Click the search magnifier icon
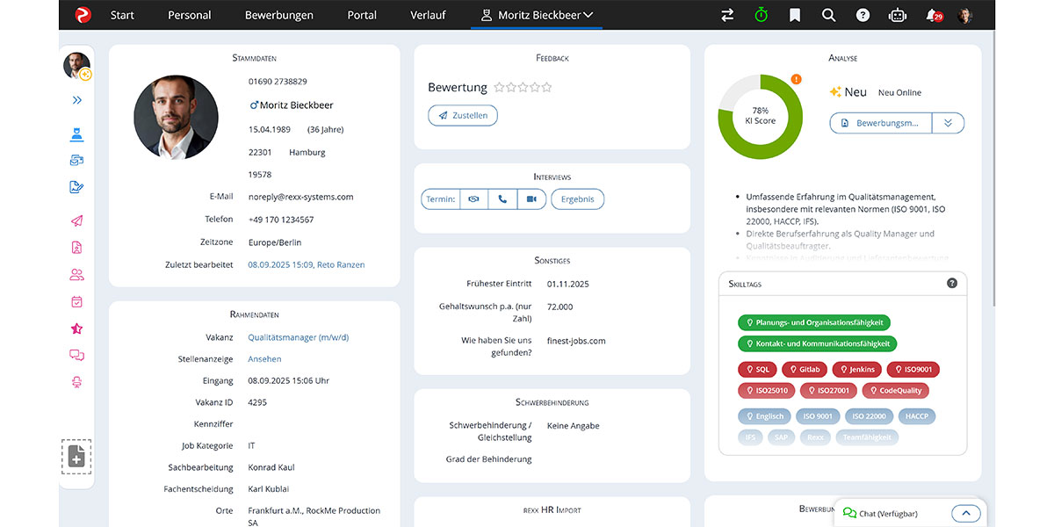The image size is (1054, 527). coord(828,15)
